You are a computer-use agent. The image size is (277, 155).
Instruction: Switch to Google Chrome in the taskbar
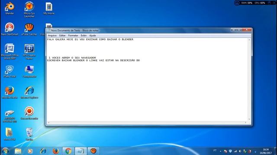[68, 151]
